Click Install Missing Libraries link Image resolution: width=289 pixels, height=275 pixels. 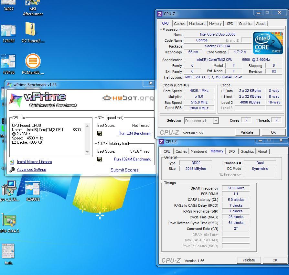tap(35, 162)
